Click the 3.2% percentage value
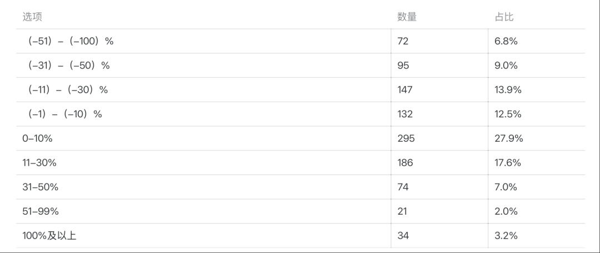 (x=506, y=236)
